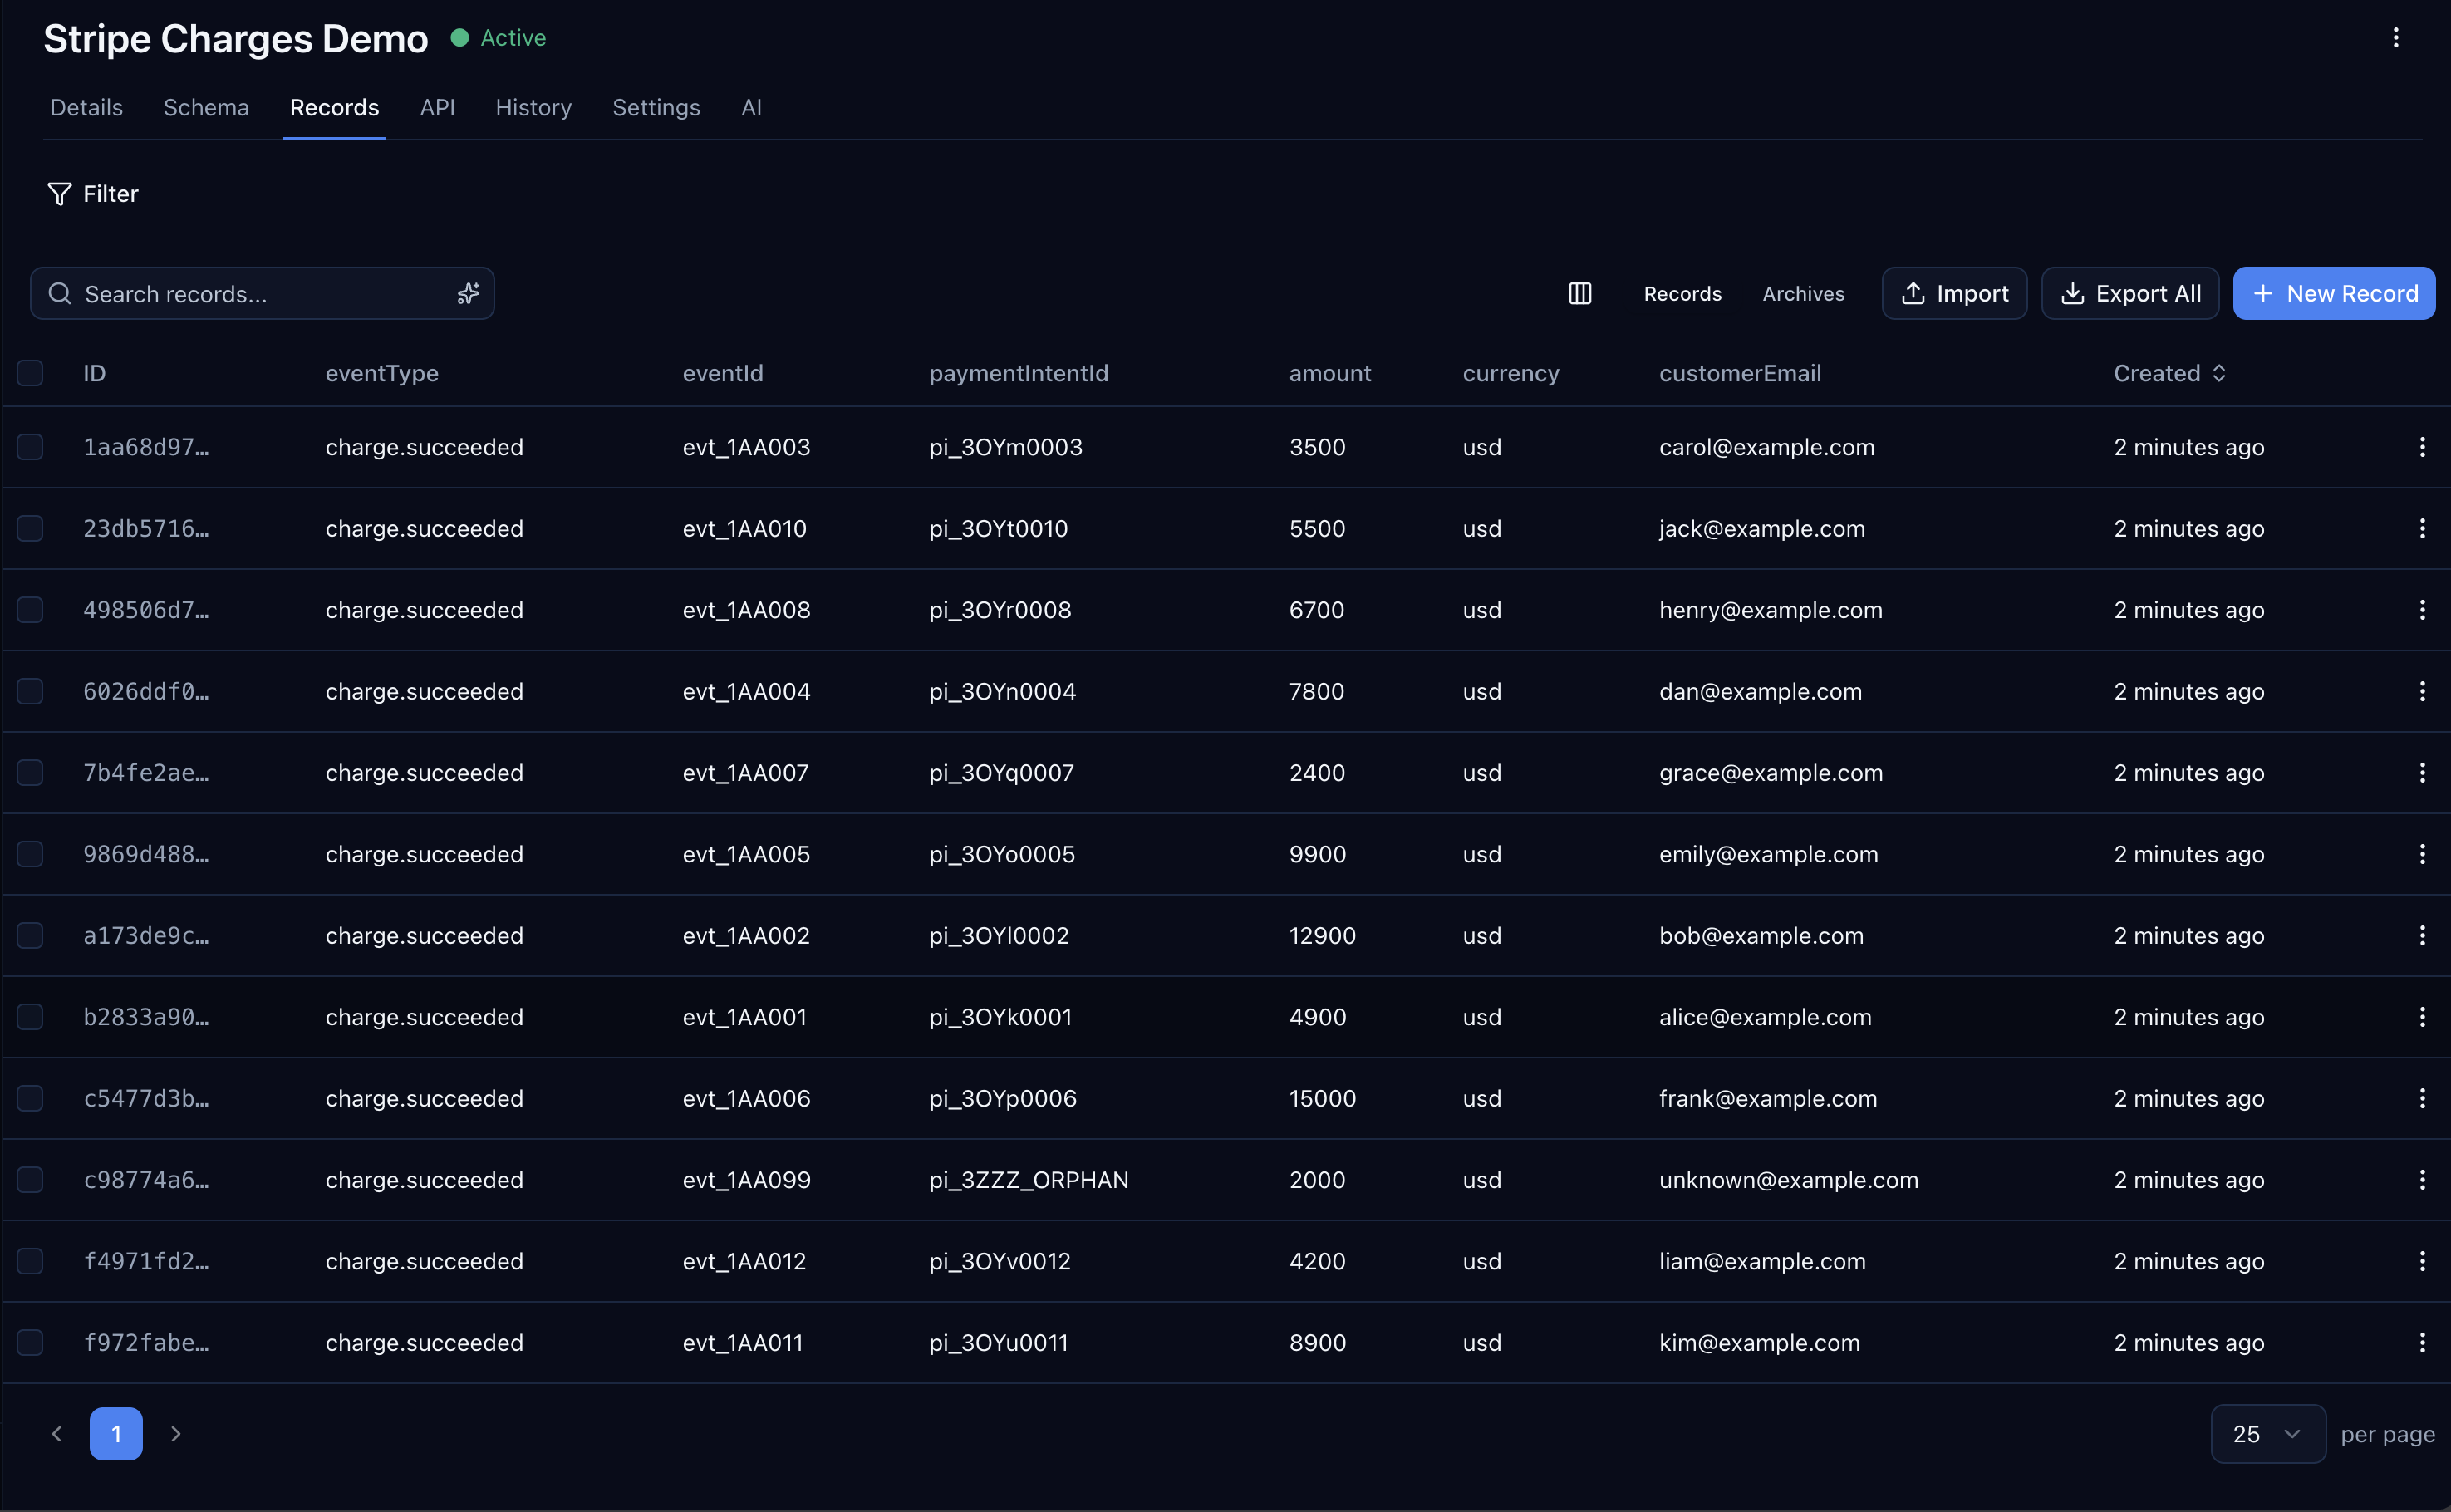Open row actions for kim@example.com record
Viewport: 2451px width, 1512px height.
(x=2421, y=1343)
